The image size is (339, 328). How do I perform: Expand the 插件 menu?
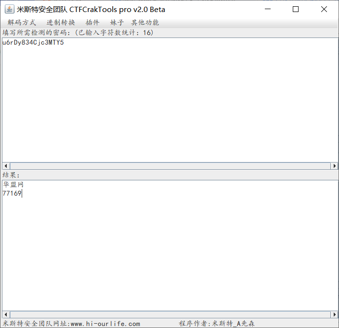coord(92,23)
